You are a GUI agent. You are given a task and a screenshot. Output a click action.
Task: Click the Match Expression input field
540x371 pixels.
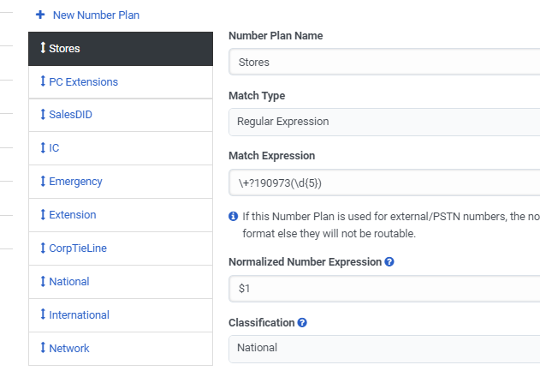[x=383, y=183]
